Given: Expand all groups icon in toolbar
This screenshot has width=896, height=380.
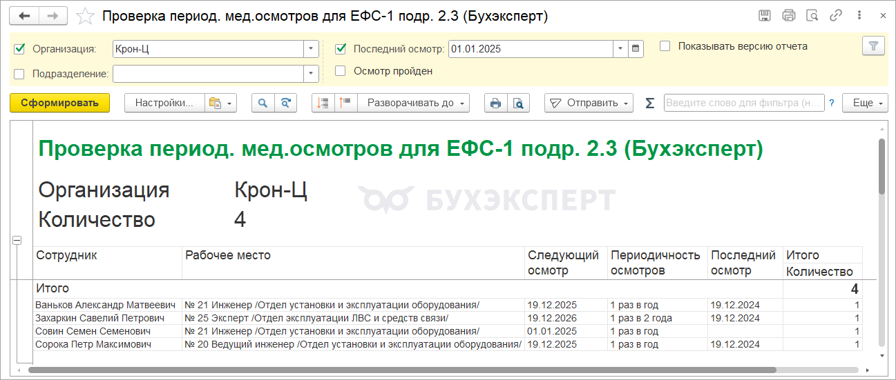Looking at the screenshot, I should point(345,103).
